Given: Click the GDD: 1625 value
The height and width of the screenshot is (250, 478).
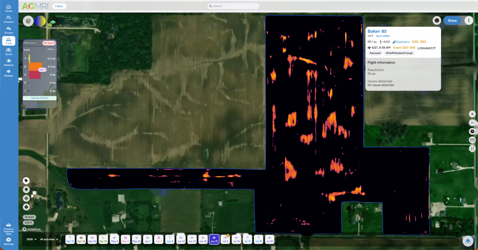Looking at the screenshot, I should coord(419,42).
